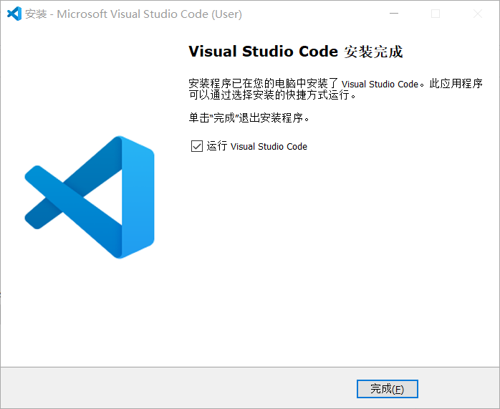
Task: Close the setup window
Action: (478, 14)
